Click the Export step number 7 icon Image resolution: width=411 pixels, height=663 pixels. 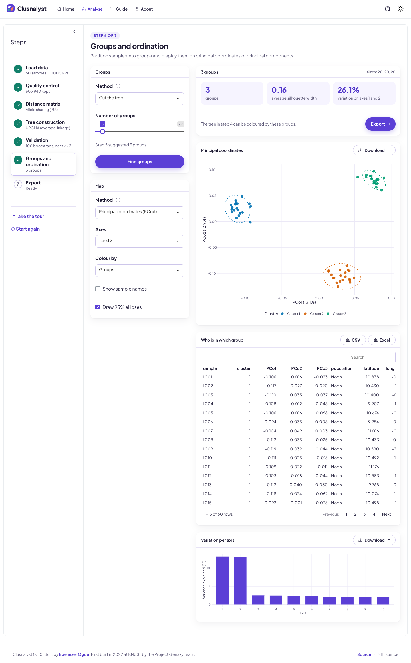point(18,184)
